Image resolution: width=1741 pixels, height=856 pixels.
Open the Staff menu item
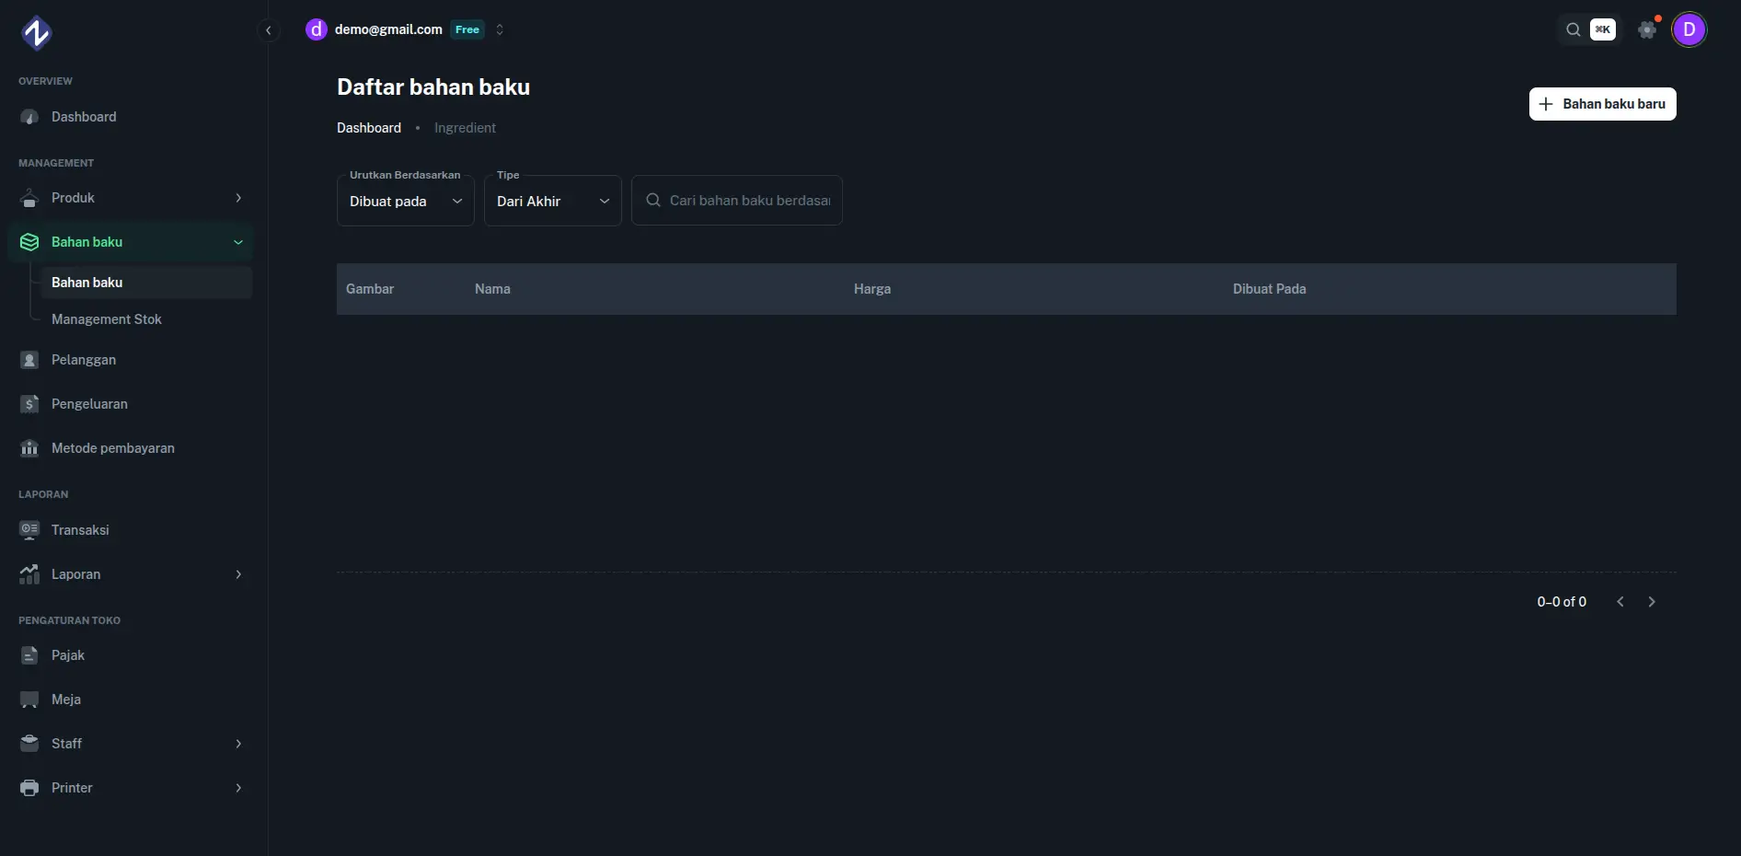67,743
